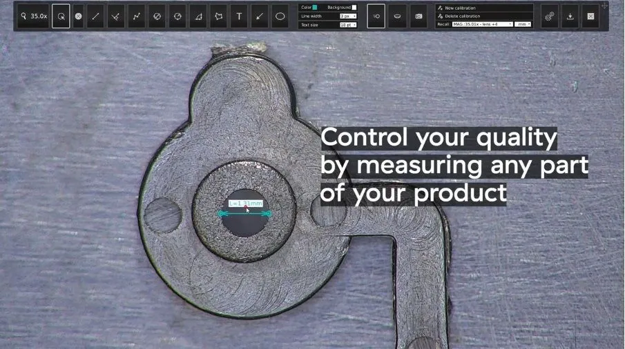Open settings with the gears icon
Viewport: 625px width, 349px height.
pos(550,16)
